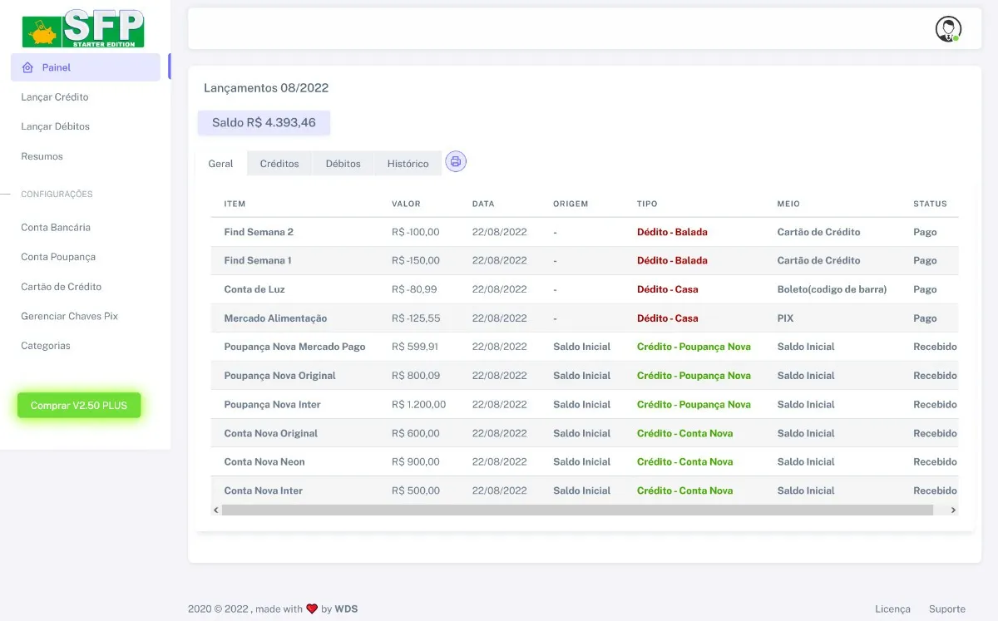Select the Conta de Luz item
Screen dimensions: 998x621
click(x=254, y=289)
